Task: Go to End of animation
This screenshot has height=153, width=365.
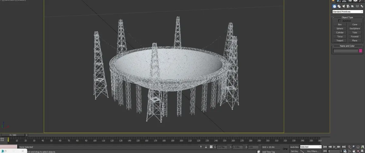Action: pyautogui.click(x=344, y=147)
